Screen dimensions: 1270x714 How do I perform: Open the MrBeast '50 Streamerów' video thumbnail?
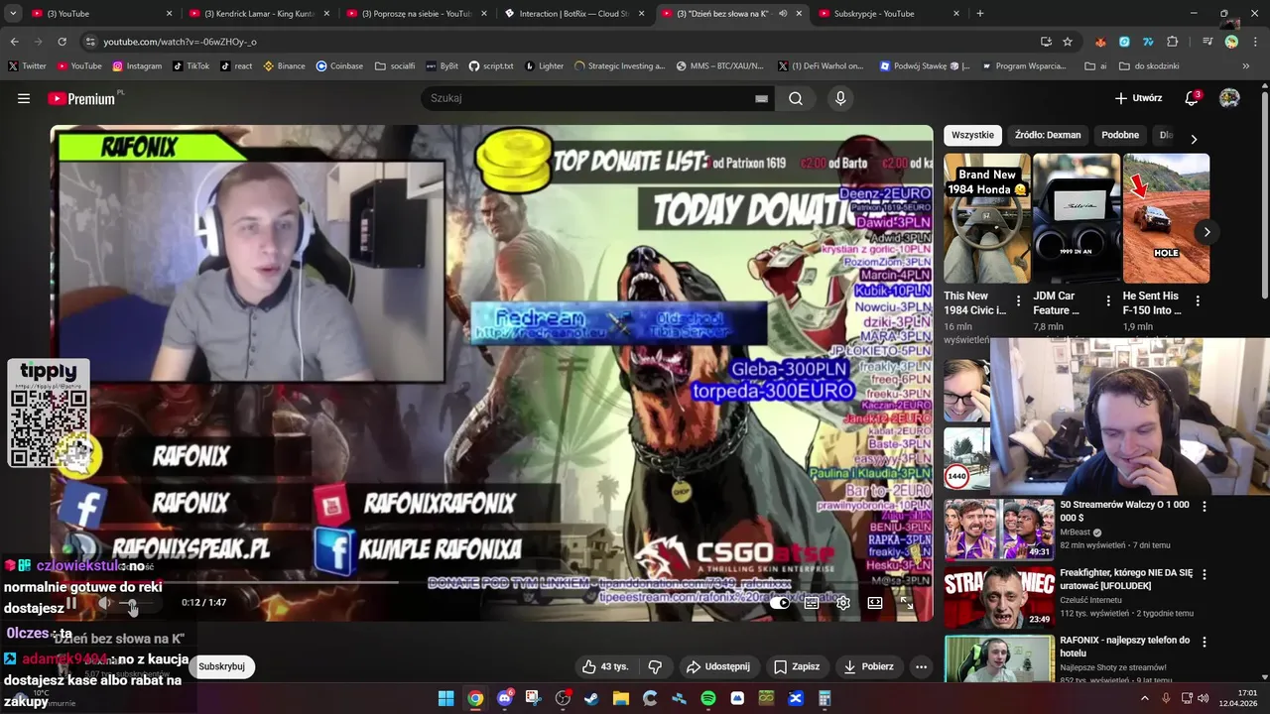[x=998, y=529]
